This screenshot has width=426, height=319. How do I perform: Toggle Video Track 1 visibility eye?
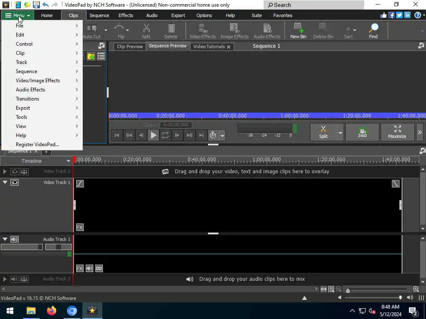(x=15, y=183)
